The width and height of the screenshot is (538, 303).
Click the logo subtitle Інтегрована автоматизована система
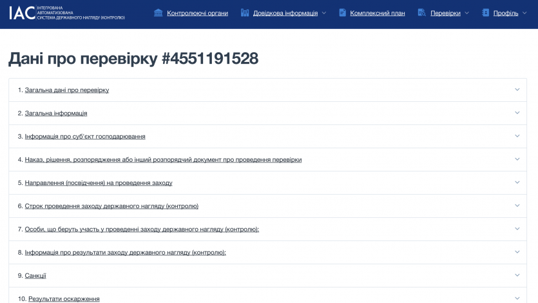[x=81, y=13]
